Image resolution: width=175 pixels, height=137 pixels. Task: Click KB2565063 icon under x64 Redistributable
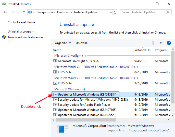point(55,72)
